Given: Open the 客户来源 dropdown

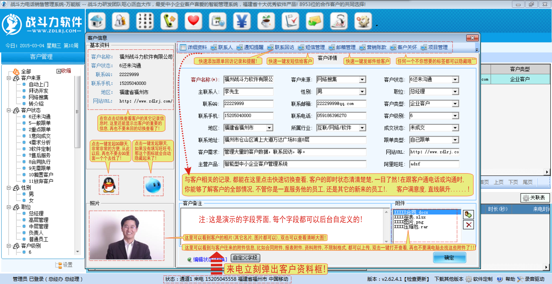Looking at the screenshot, I should [363, 80].
